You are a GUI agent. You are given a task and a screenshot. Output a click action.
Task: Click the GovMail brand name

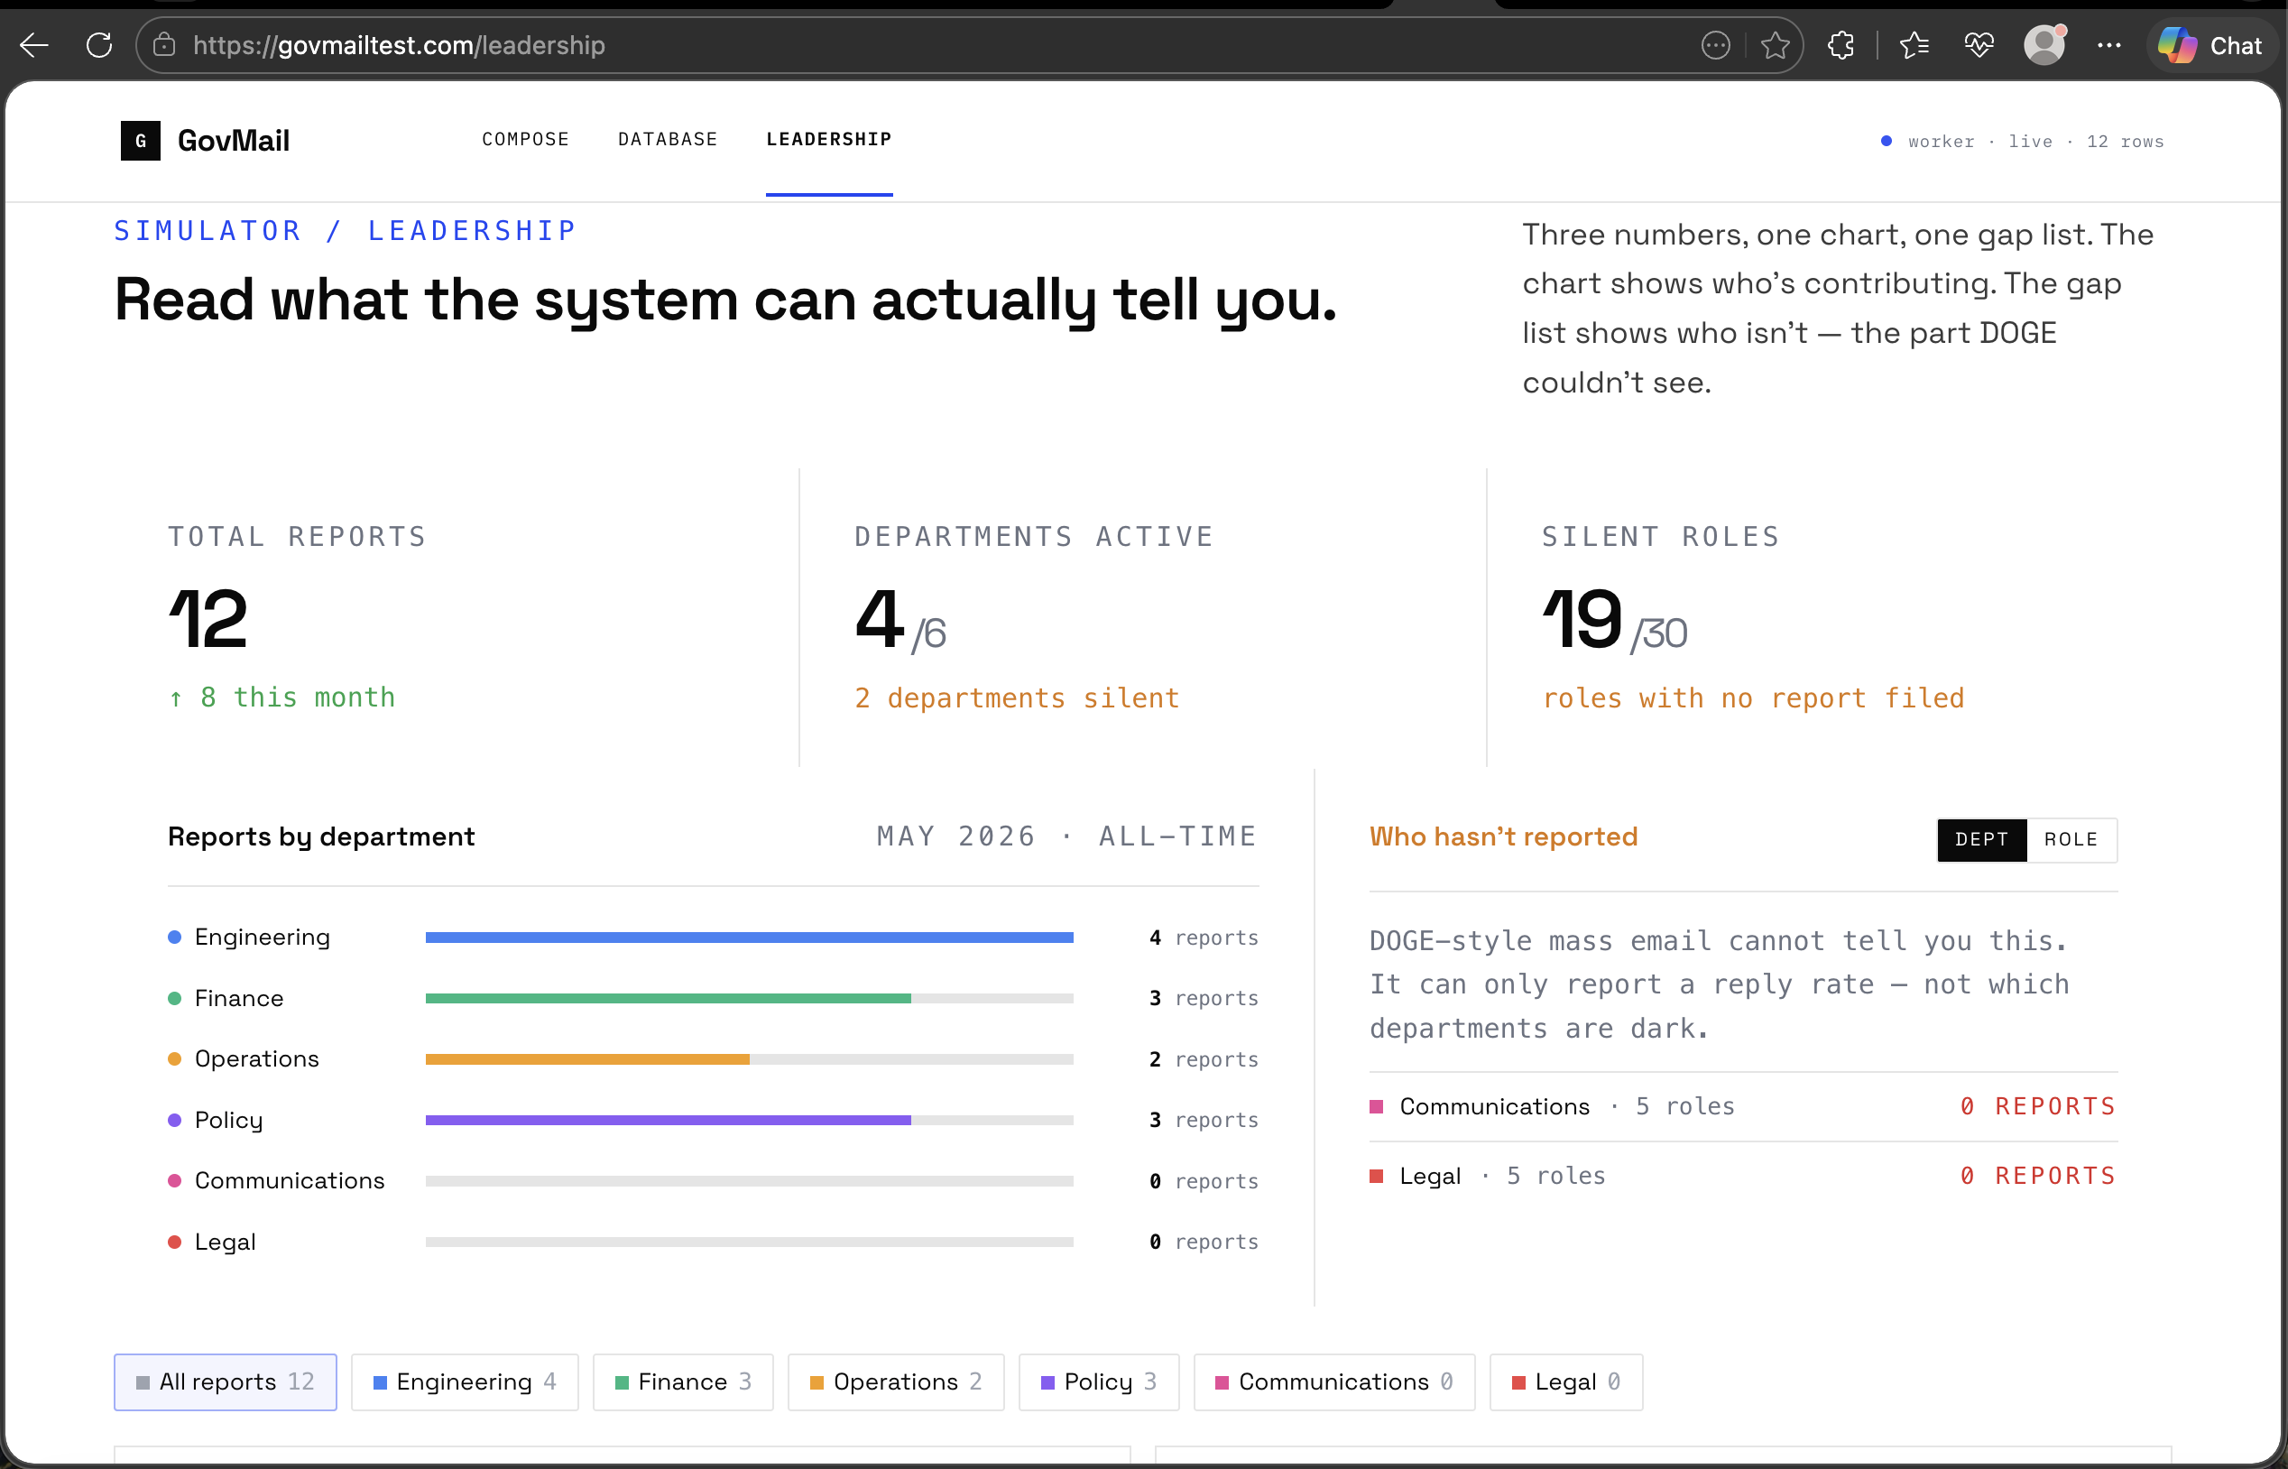(234, 141)
